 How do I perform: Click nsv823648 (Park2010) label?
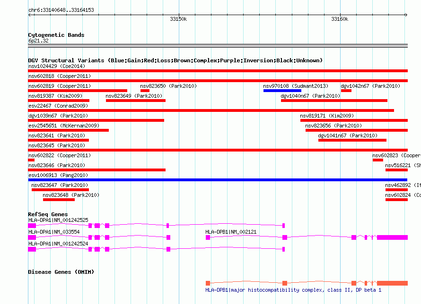(x=71, y=195)
